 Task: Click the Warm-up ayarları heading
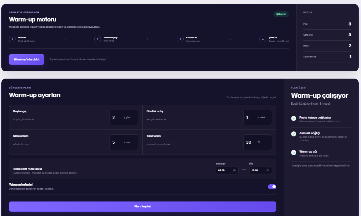tap(35, 95)
